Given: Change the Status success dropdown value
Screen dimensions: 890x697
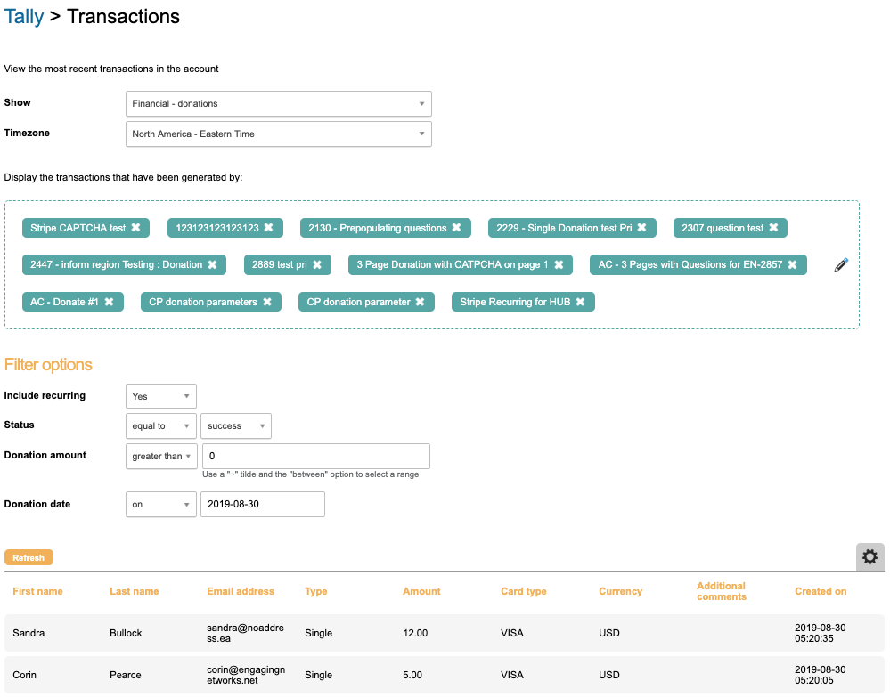Looking at the screenshot, I should pyautogui.click(x=235, y=426).
